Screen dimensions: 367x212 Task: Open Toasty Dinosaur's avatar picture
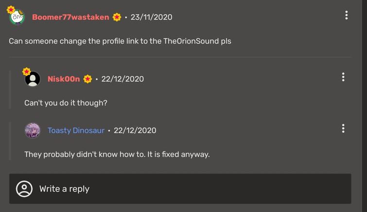pyautogui.click(x=33, y=130)
